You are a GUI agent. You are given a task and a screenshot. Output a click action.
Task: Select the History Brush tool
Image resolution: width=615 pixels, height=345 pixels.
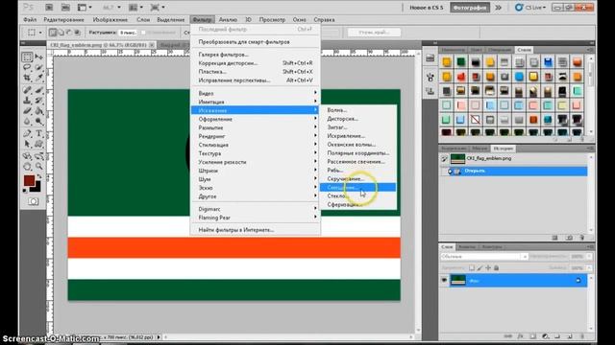pyautogui.click(x=38, y=101)
